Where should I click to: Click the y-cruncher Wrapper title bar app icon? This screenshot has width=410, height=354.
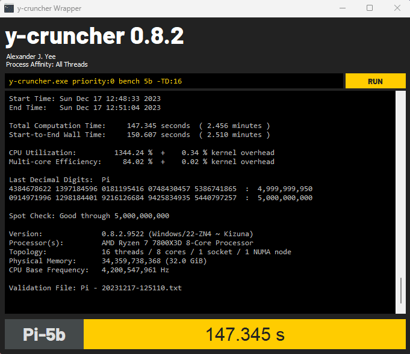tap(9, 8)
